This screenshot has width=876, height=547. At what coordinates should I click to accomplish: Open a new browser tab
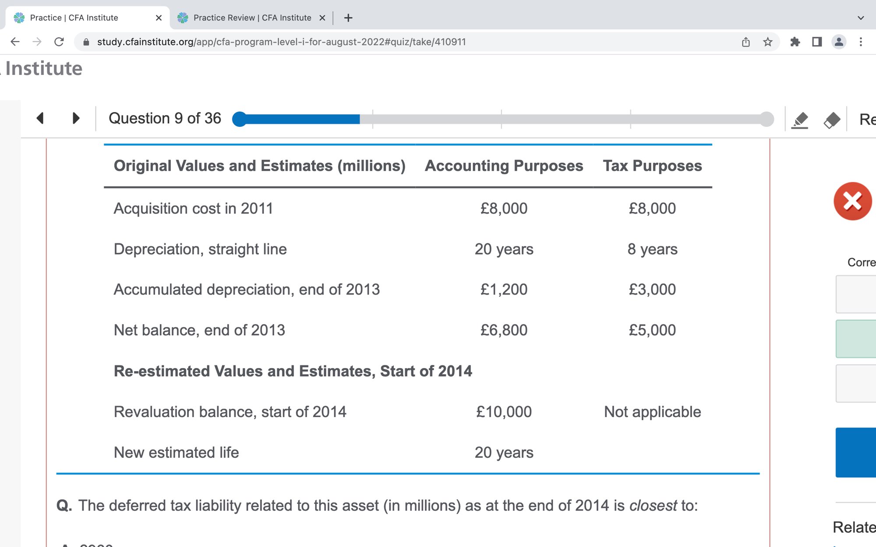click(348, 18)
